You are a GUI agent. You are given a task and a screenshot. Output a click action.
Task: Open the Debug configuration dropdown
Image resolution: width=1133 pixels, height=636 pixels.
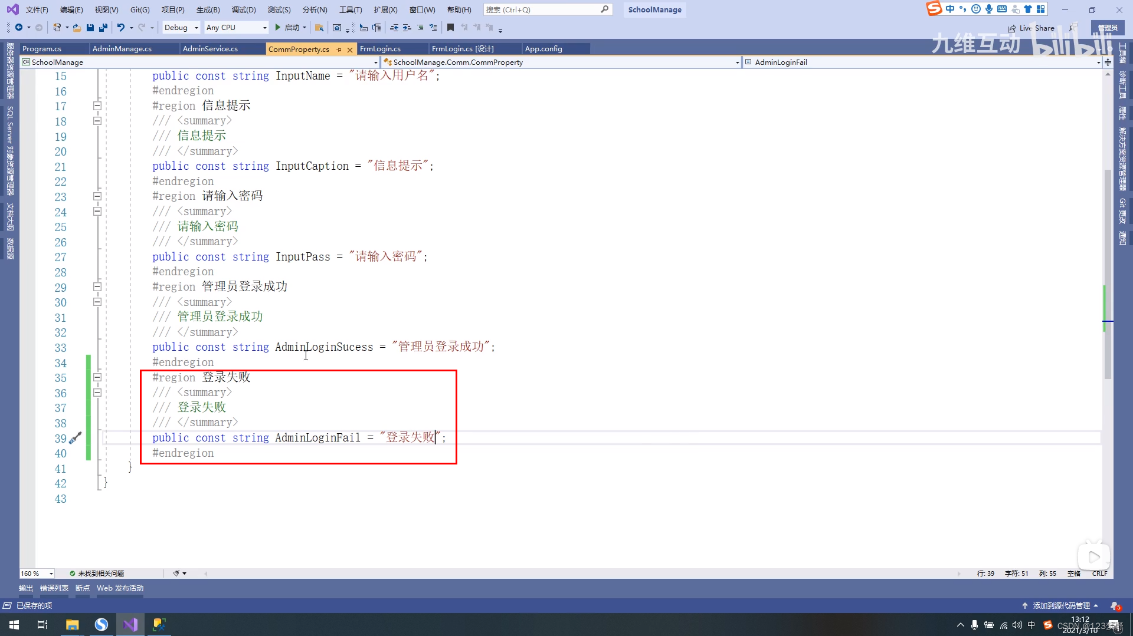click(181, 28)
